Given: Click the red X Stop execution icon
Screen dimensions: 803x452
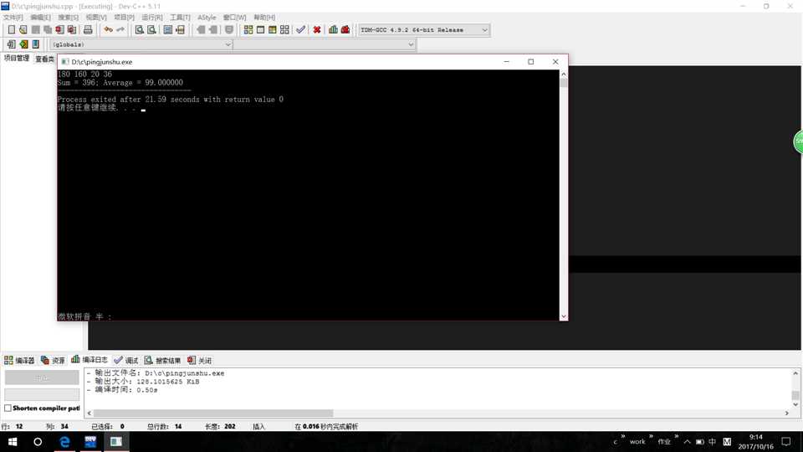Looking at the screenshot, I should 317,30.
